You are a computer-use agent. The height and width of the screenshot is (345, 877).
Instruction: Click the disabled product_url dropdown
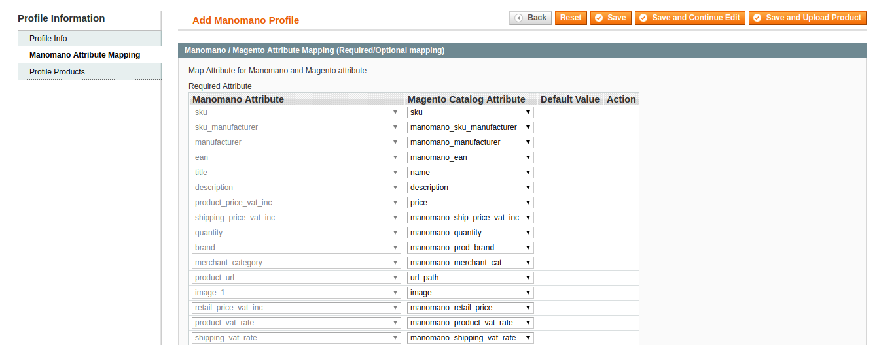[296, 278]
